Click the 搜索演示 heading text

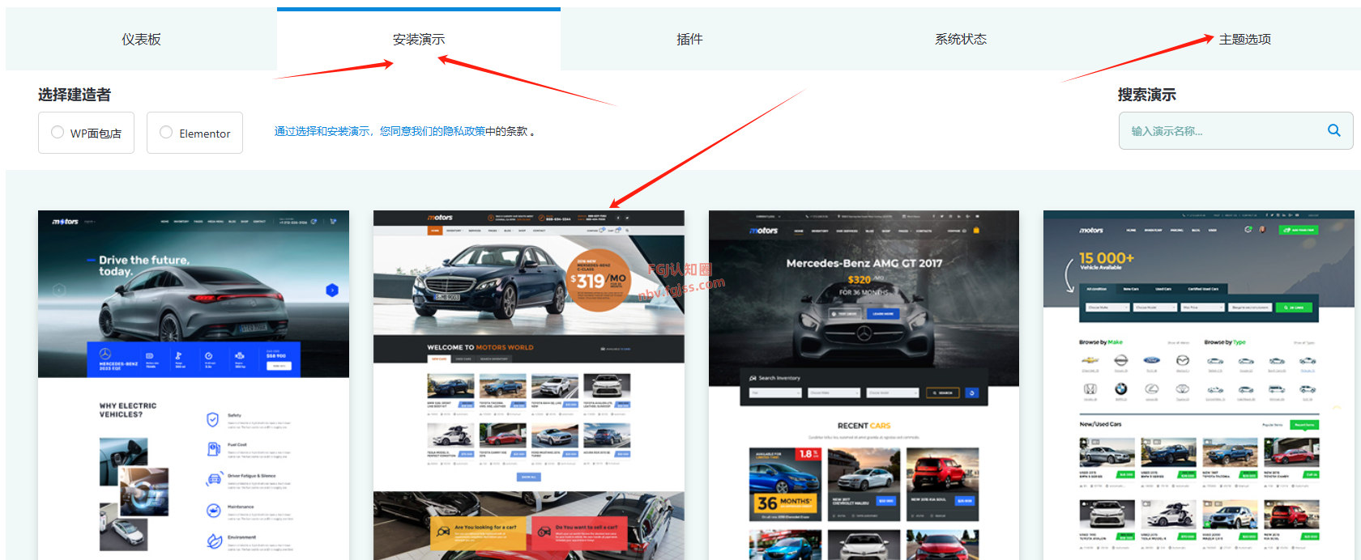click(x=1147, y=95)
